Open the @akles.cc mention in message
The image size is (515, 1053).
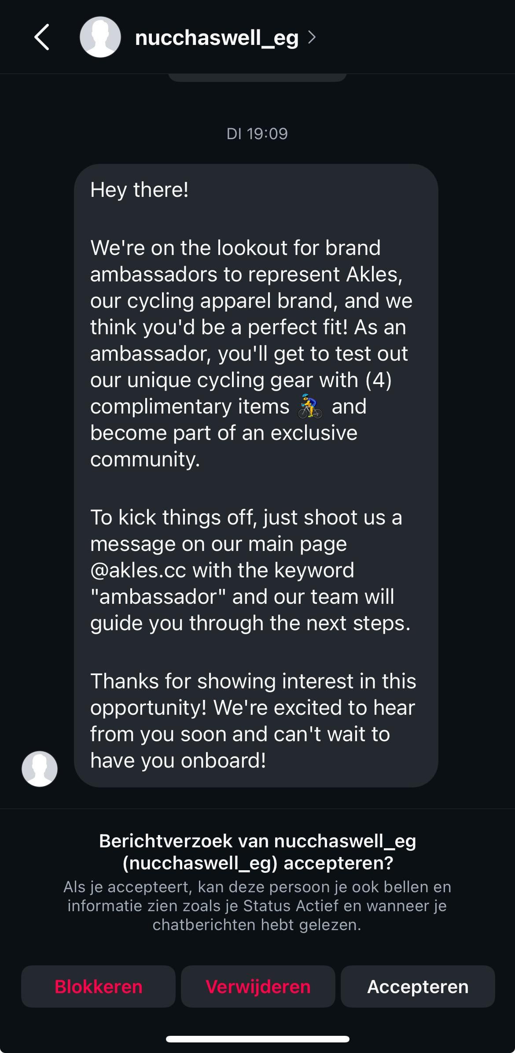click(138, 570)
